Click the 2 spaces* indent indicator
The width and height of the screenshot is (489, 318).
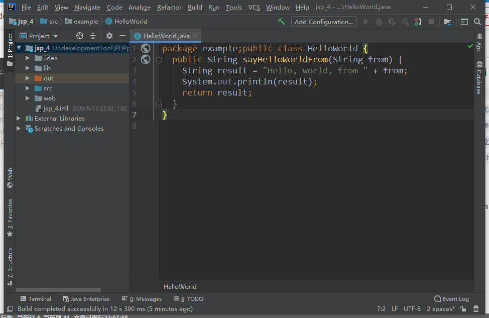point(441,308)
